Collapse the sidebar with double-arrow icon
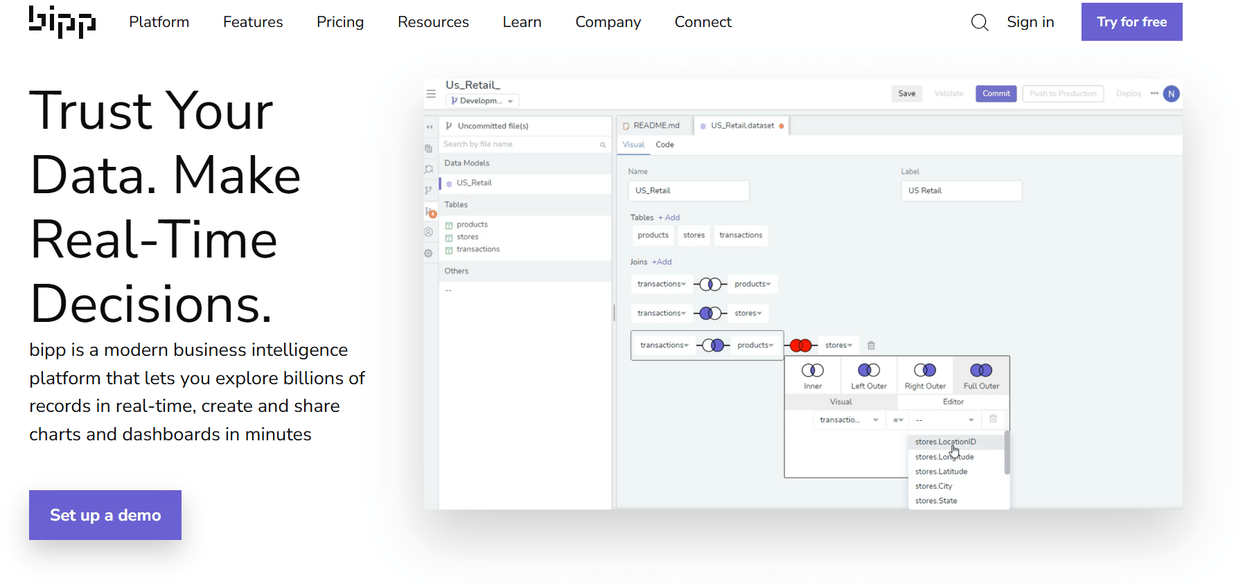 tap(430, 127)
